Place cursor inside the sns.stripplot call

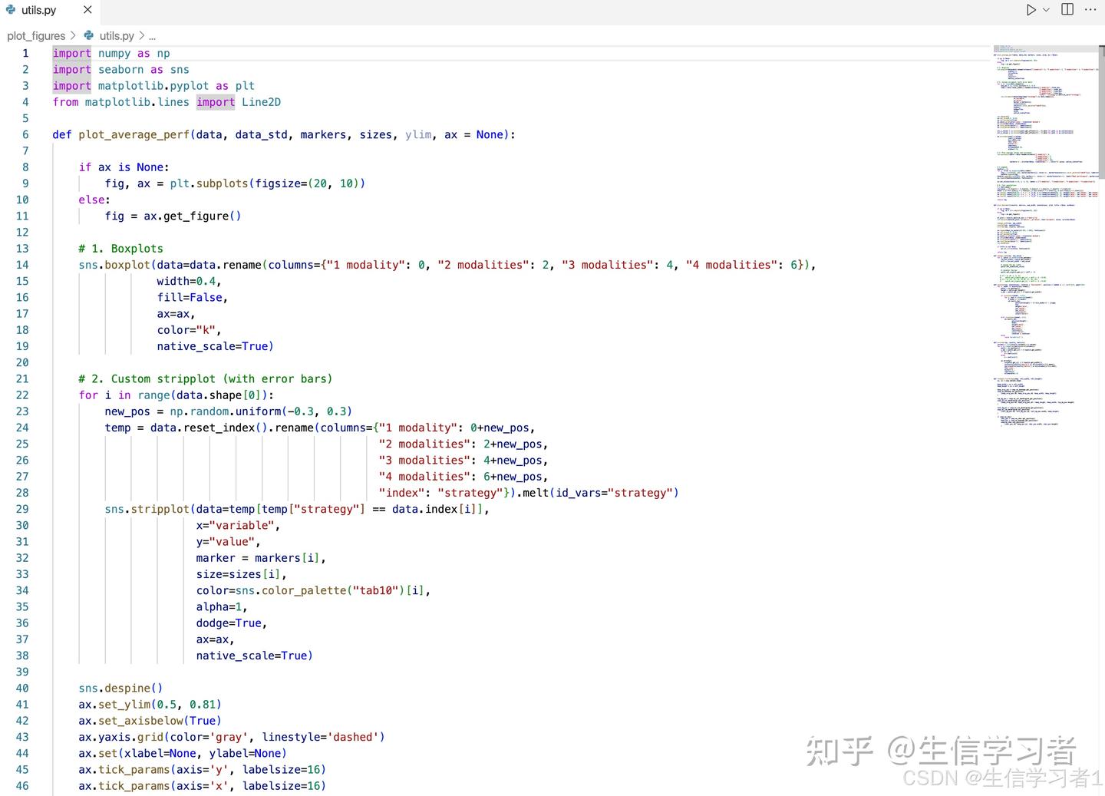[160, 509]
